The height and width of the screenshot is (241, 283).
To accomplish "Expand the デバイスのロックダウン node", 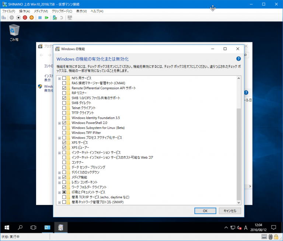I will (59, 173).
